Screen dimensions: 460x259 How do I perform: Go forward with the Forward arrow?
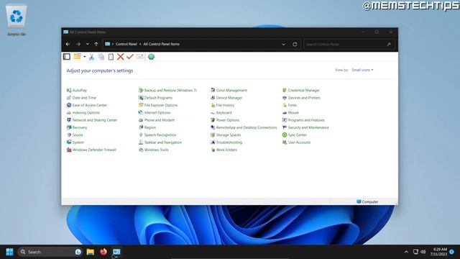tap(78, 44)
